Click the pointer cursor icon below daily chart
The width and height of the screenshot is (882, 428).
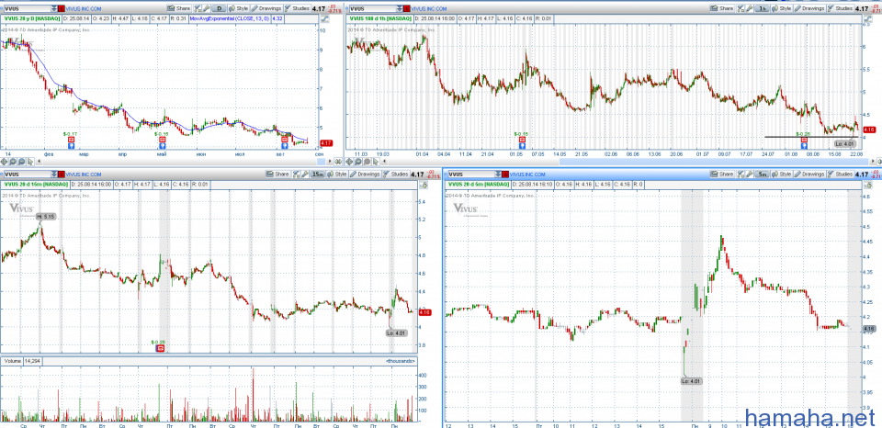click(x=30, y=162)
